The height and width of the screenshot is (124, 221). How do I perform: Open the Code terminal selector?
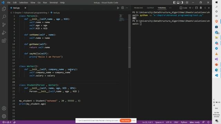pyautogui.click(x=183, y=8)
